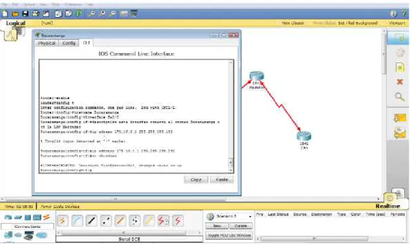Click the Last Status column header

coord(278,214)
